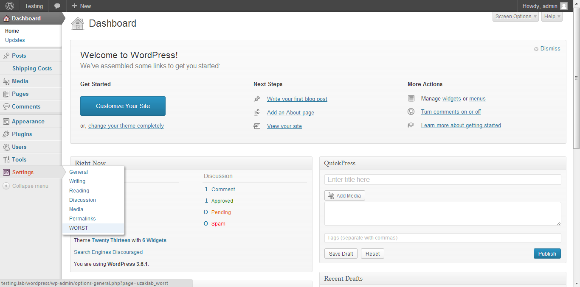Open the New content menu in admin bar
The height and width of the screenshot is (287, 580).
[82, 6]
